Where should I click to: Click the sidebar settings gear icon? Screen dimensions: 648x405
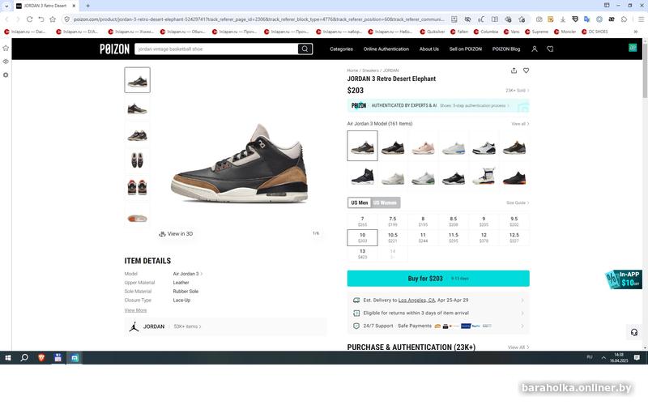coord(6,75)
